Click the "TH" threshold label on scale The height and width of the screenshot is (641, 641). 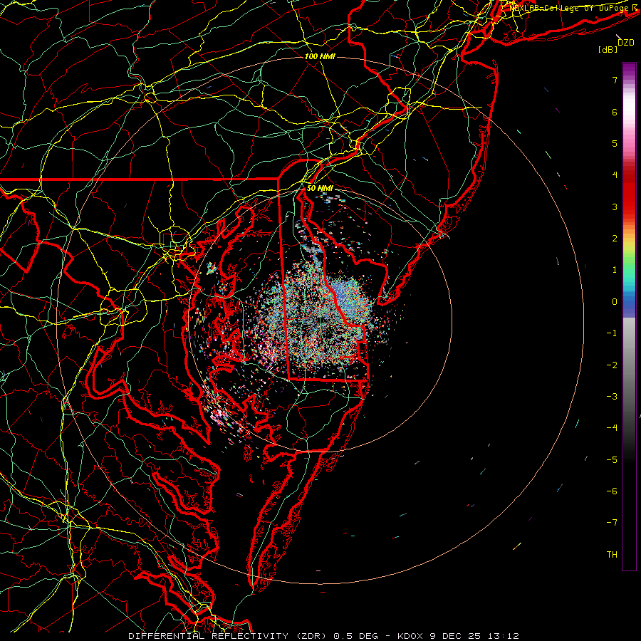click(612, 555)
